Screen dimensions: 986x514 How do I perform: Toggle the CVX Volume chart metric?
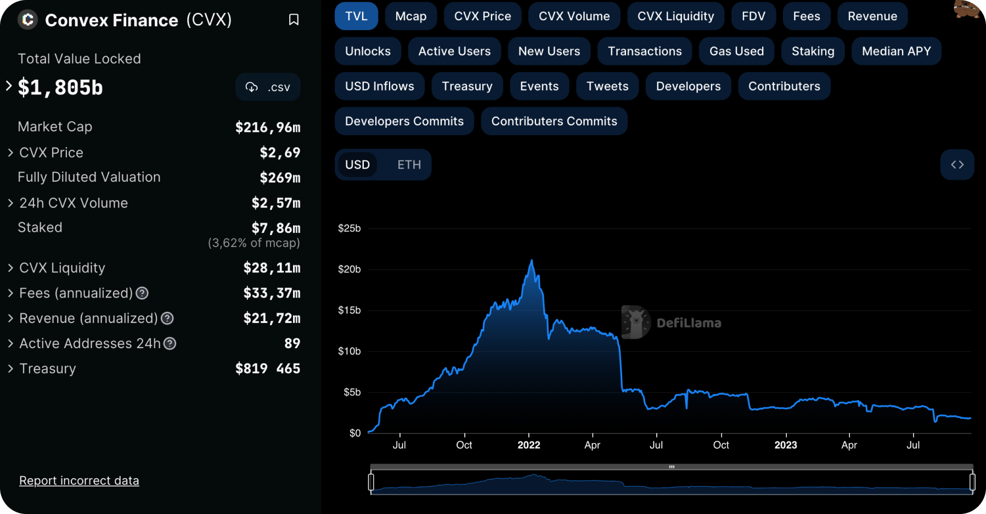pyautogui.click(x=574, y=16)
